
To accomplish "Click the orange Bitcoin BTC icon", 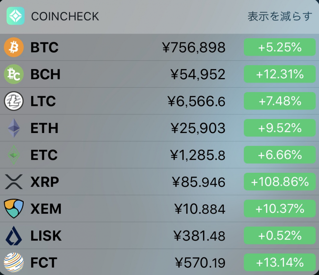I will (x=14, y=47).
